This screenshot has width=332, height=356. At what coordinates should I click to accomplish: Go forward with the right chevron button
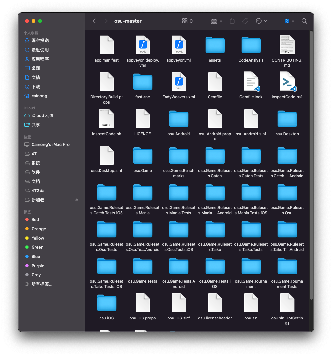106,21
